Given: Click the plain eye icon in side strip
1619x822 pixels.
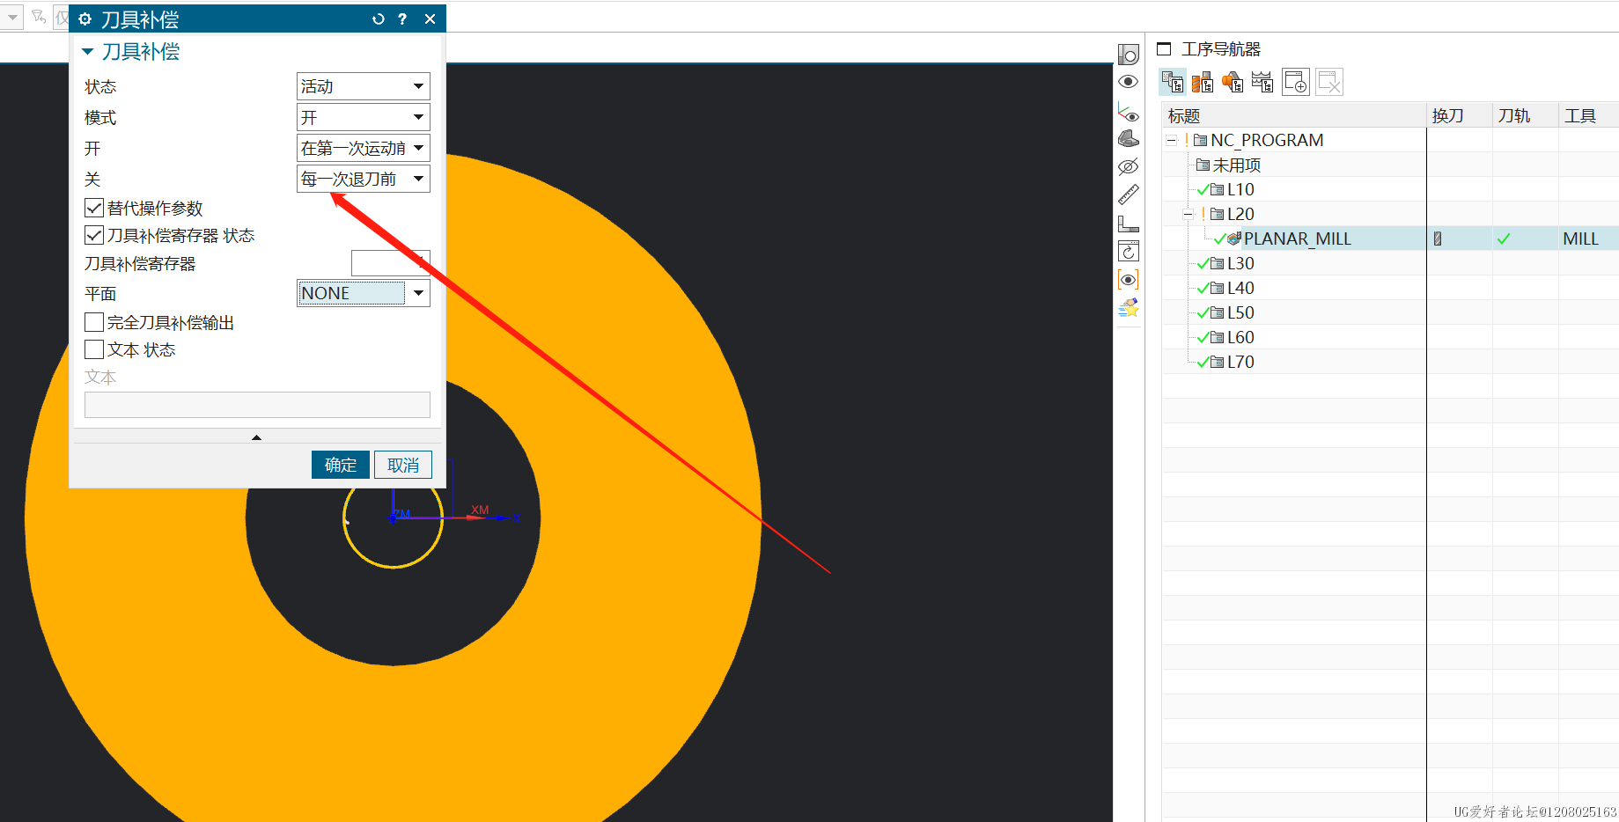Looking at the screenshot, I should coord(1129,82).
